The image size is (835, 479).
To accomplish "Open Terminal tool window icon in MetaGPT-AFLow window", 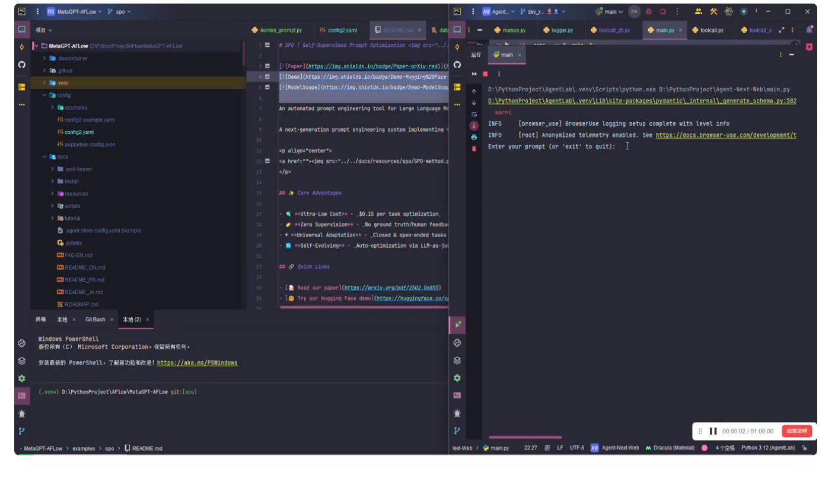I will pyautogui.click(x=22, y=395).
